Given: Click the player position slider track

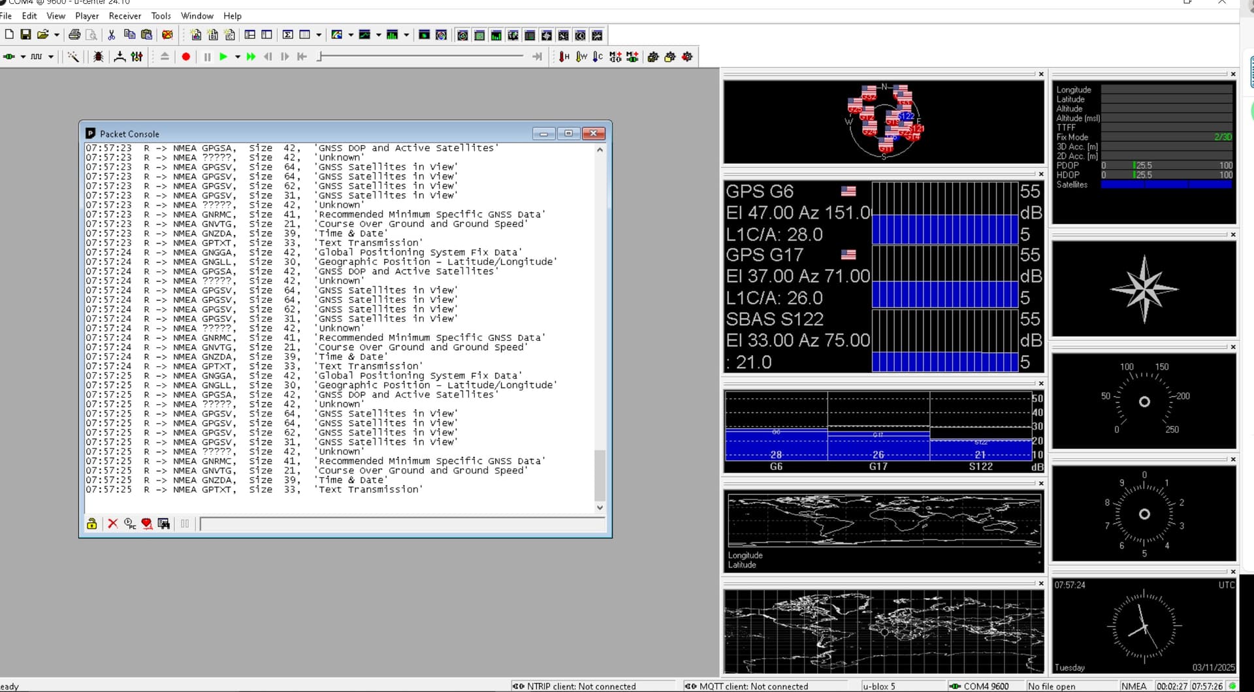Looking at the screenshot, I should coord(421,57).
